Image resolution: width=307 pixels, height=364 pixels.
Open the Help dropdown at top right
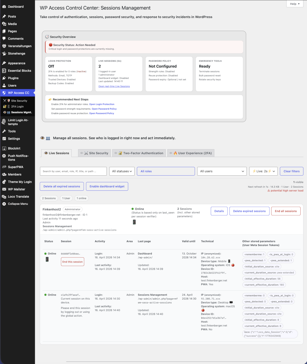[294, 4]
